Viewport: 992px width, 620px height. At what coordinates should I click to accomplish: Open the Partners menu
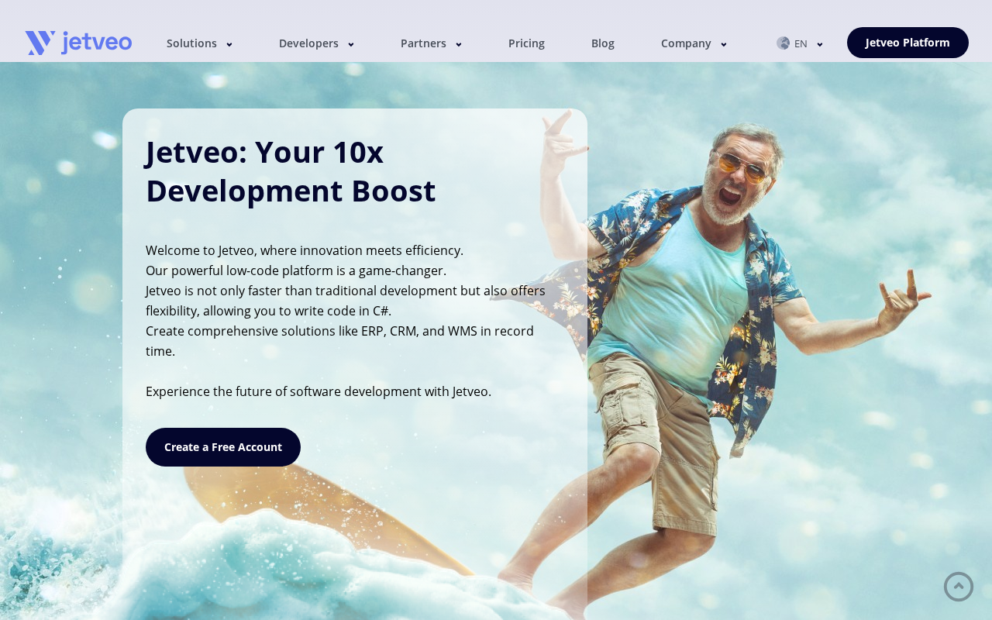point(423,43)
